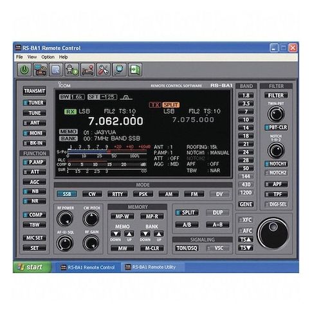Toggle the BK-IN button
312x312 pixels.
pyautogui.click(x=35, y=143)
